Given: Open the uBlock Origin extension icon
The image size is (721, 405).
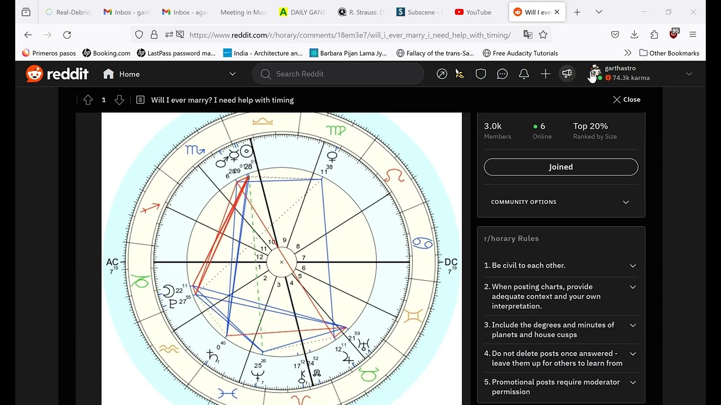Looking at the screenshot, I should click(674, 34).
